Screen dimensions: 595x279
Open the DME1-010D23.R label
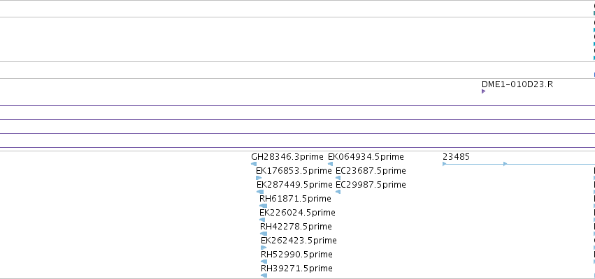coord(517,84)
